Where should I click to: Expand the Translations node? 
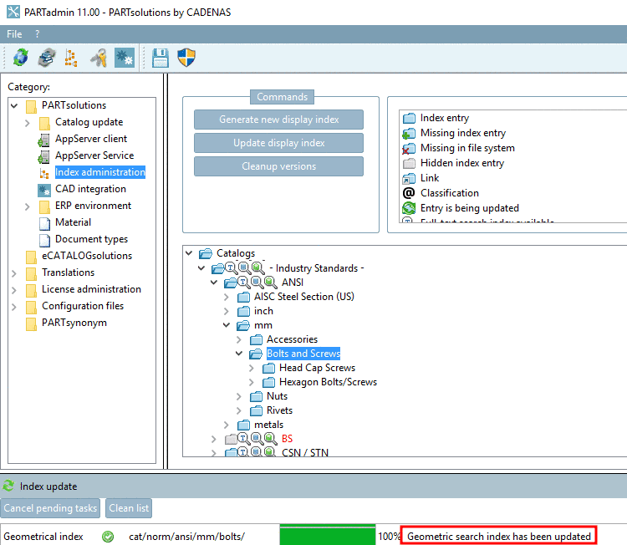[x=14, y=273]
